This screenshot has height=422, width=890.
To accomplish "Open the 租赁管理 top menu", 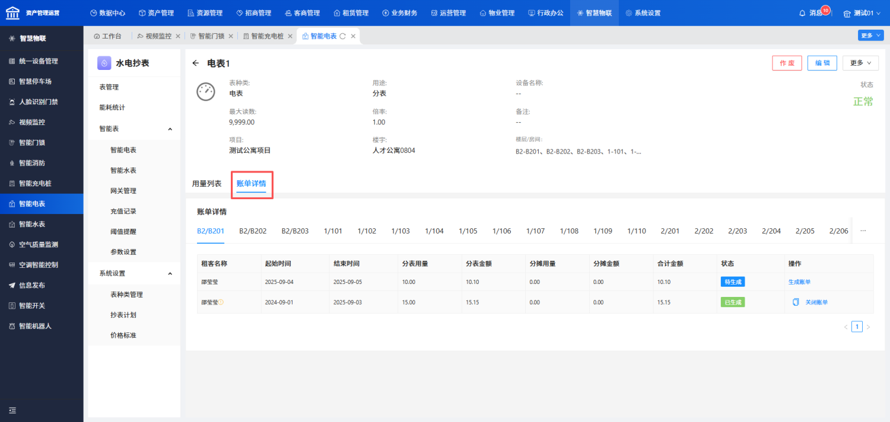I will click(351, 13).
